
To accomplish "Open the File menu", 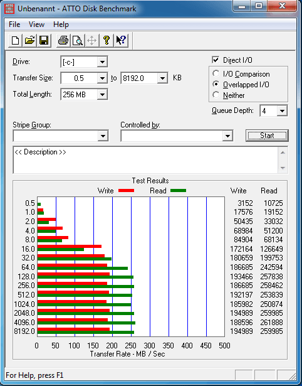I will pos(14,24).
